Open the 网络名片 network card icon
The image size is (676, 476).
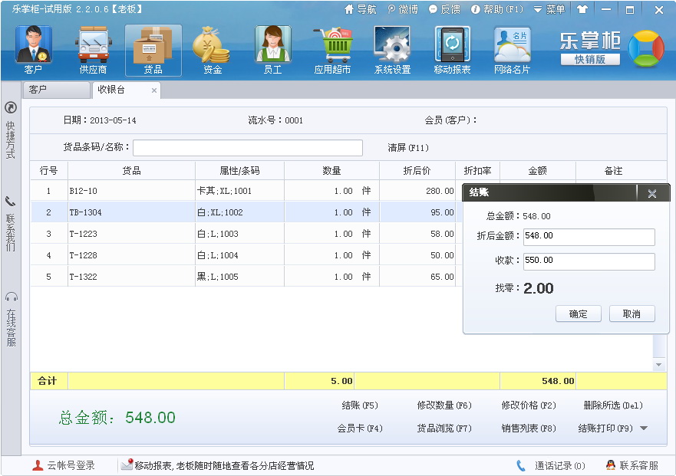click(512, 50)
